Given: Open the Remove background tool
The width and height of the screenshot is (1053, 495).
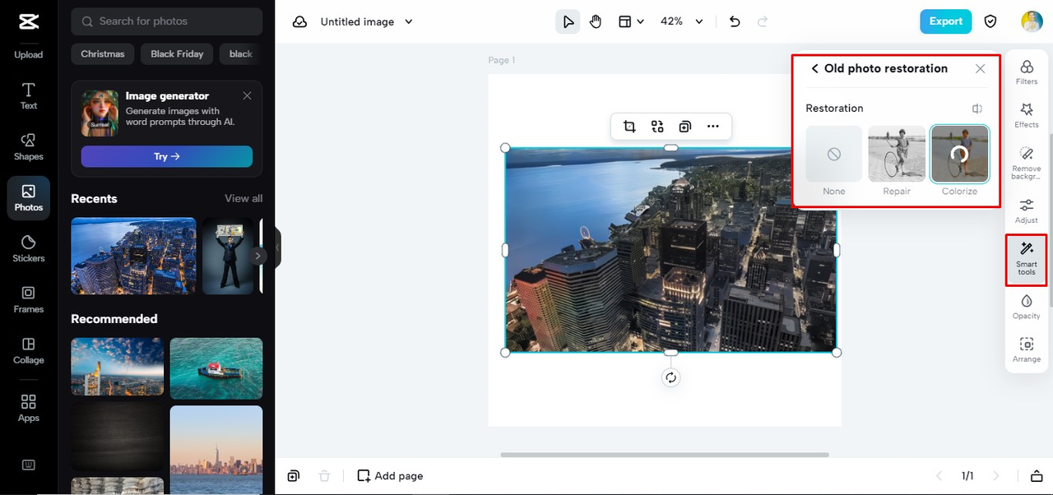Looking at the screenshot, I should (1027, 163).
